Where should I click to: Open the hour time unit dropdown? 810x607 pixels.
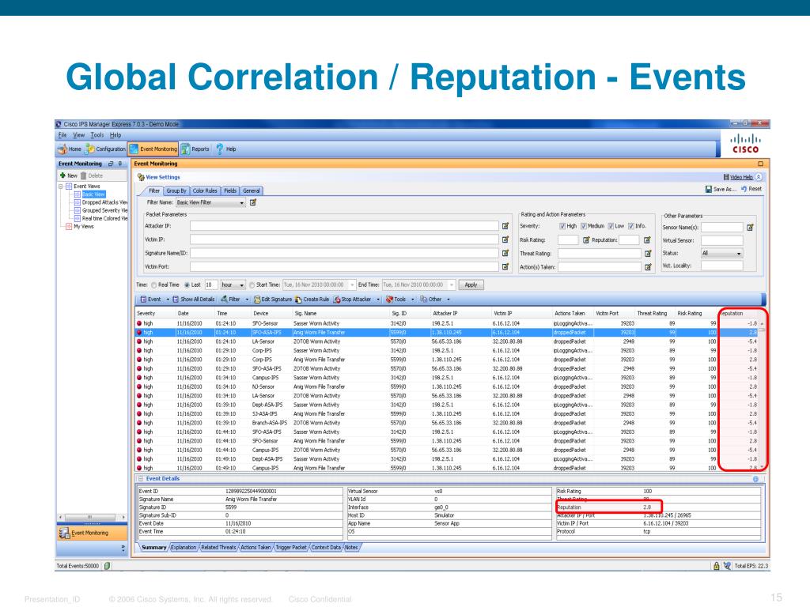click(233, 285)
